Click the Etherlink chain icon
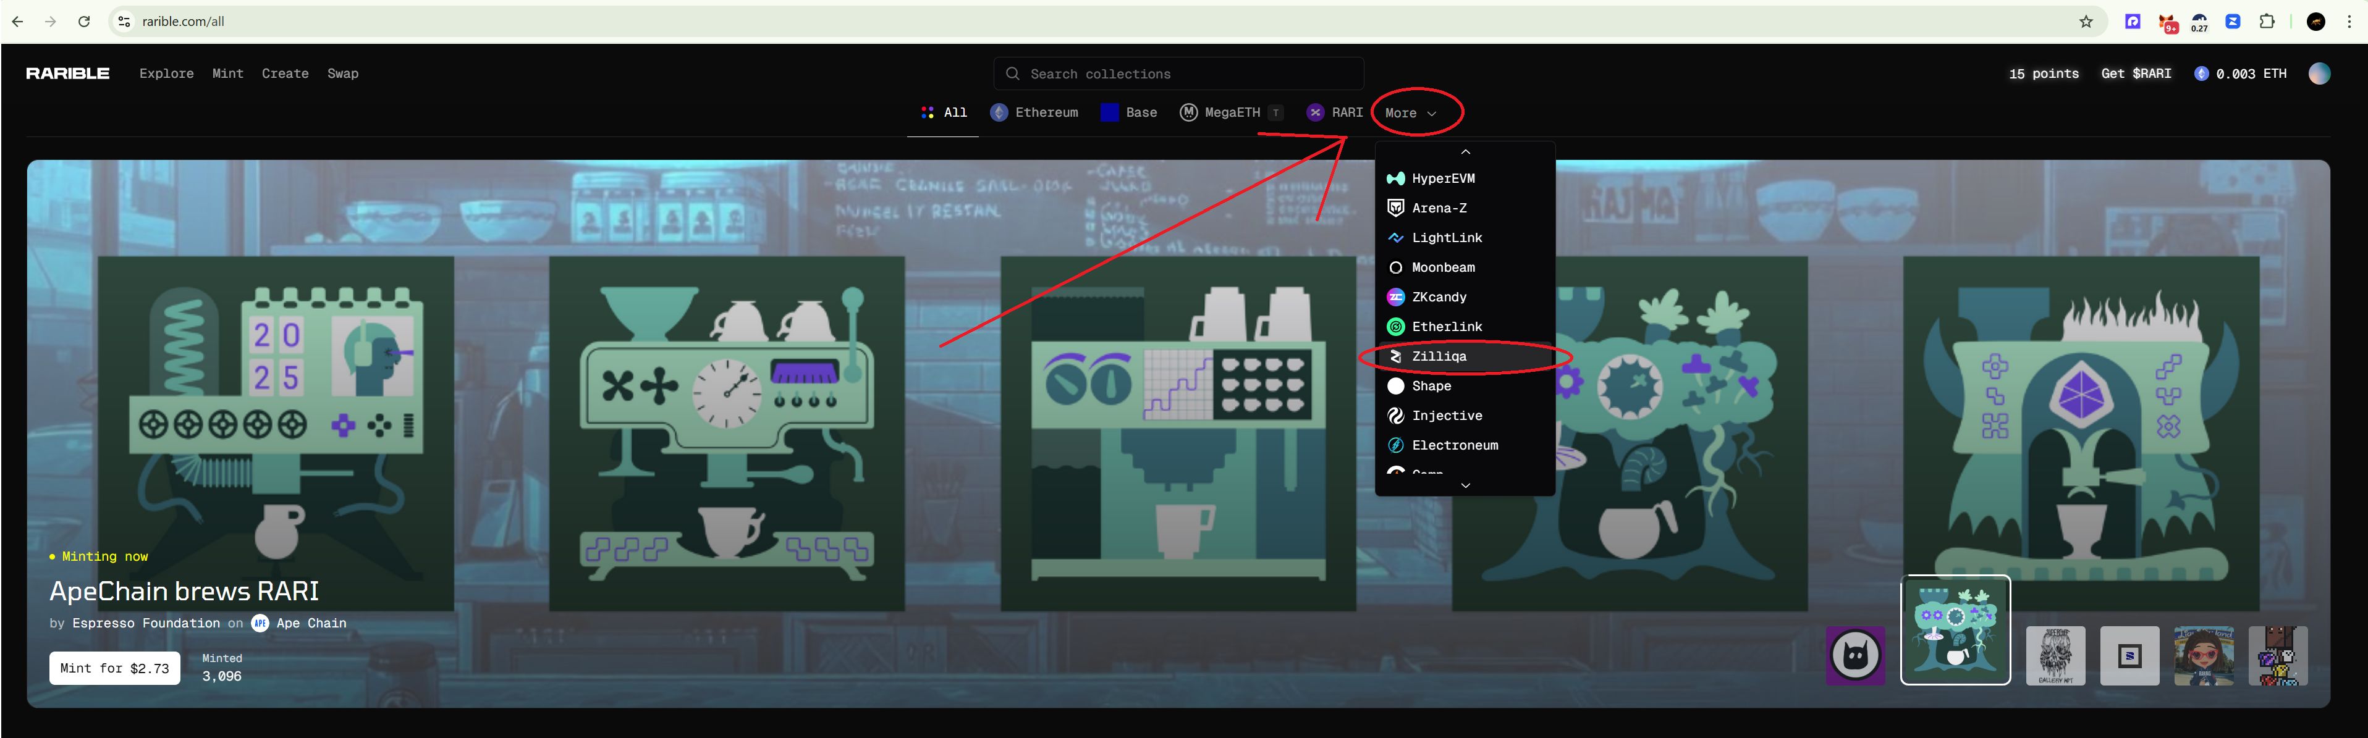Image resolution: width=2368 pixels, height=738 pixels. [1395, 327]
